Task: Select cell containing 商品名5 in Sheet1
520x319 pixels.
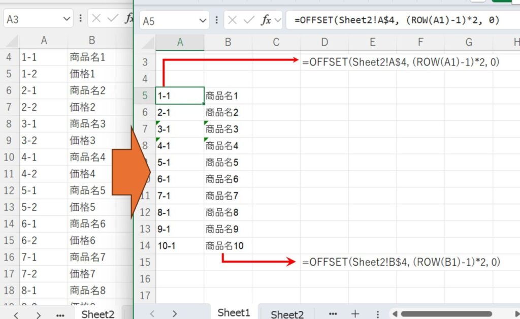Action: click(x=228, y=162)
